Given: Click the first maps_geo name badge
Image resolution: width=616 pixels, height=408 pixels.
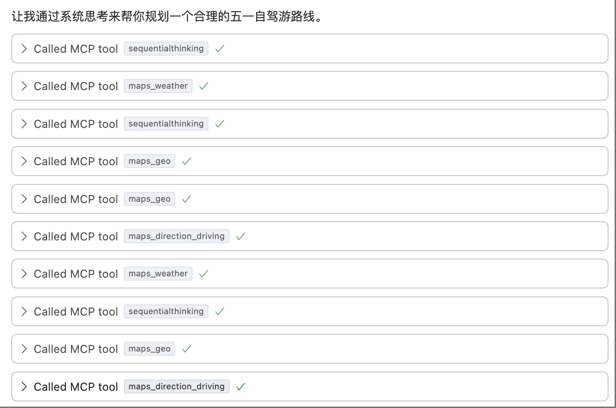Looking at the screenshot, I should coord(149,161).
